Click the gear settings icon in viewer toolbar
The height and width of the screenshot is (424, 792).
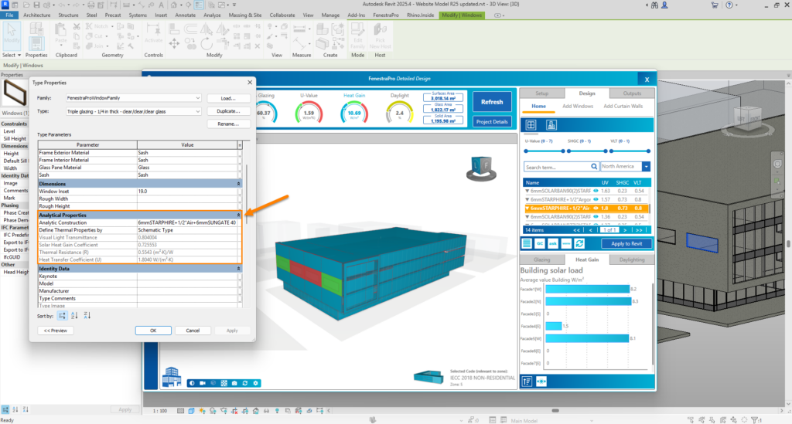[255, 383]
